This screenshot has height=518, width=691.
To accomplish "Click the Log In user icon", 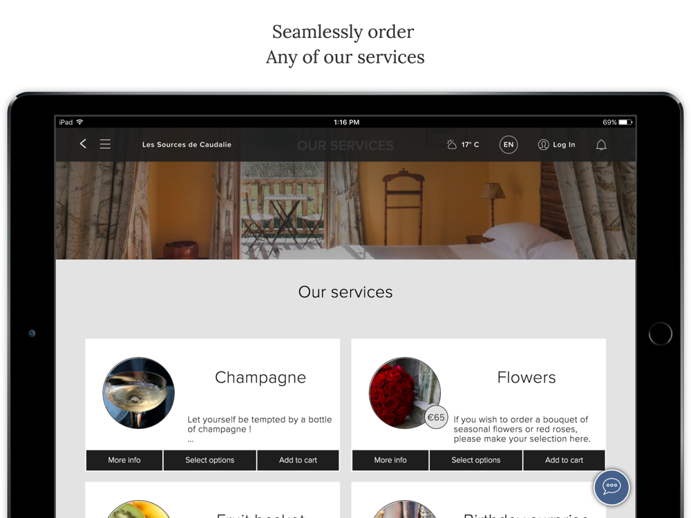I will pos(543,144).
